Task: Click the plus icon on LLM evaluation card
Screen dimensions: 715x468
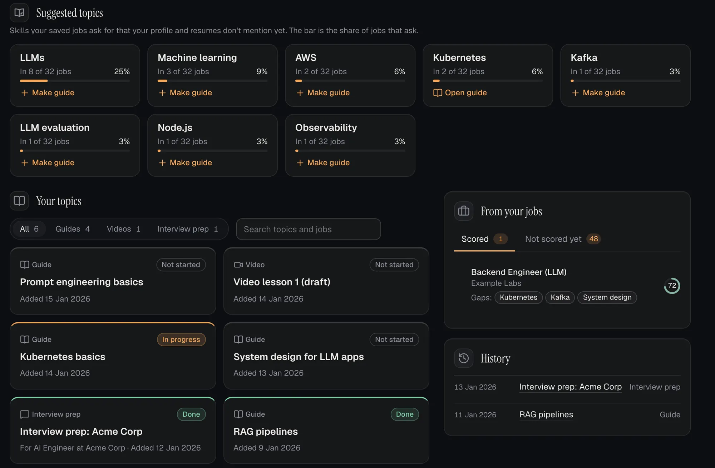Action: tap(25, 163)
